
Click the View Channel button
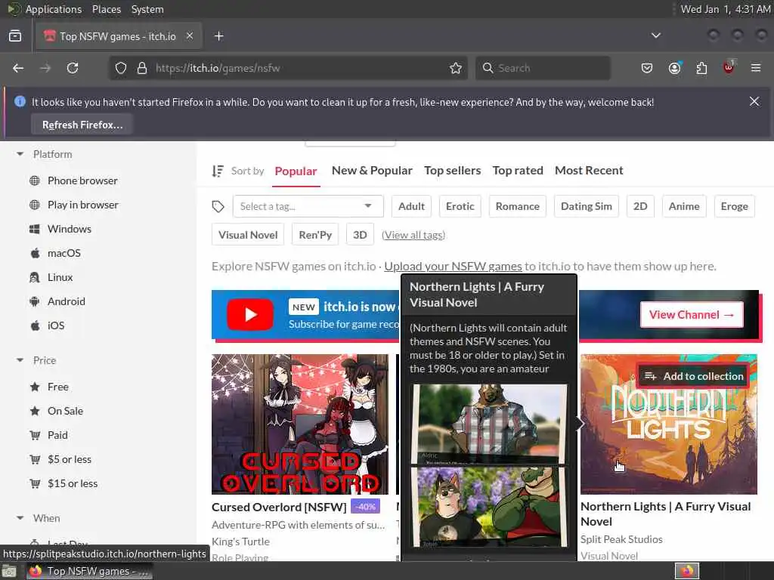692,315
